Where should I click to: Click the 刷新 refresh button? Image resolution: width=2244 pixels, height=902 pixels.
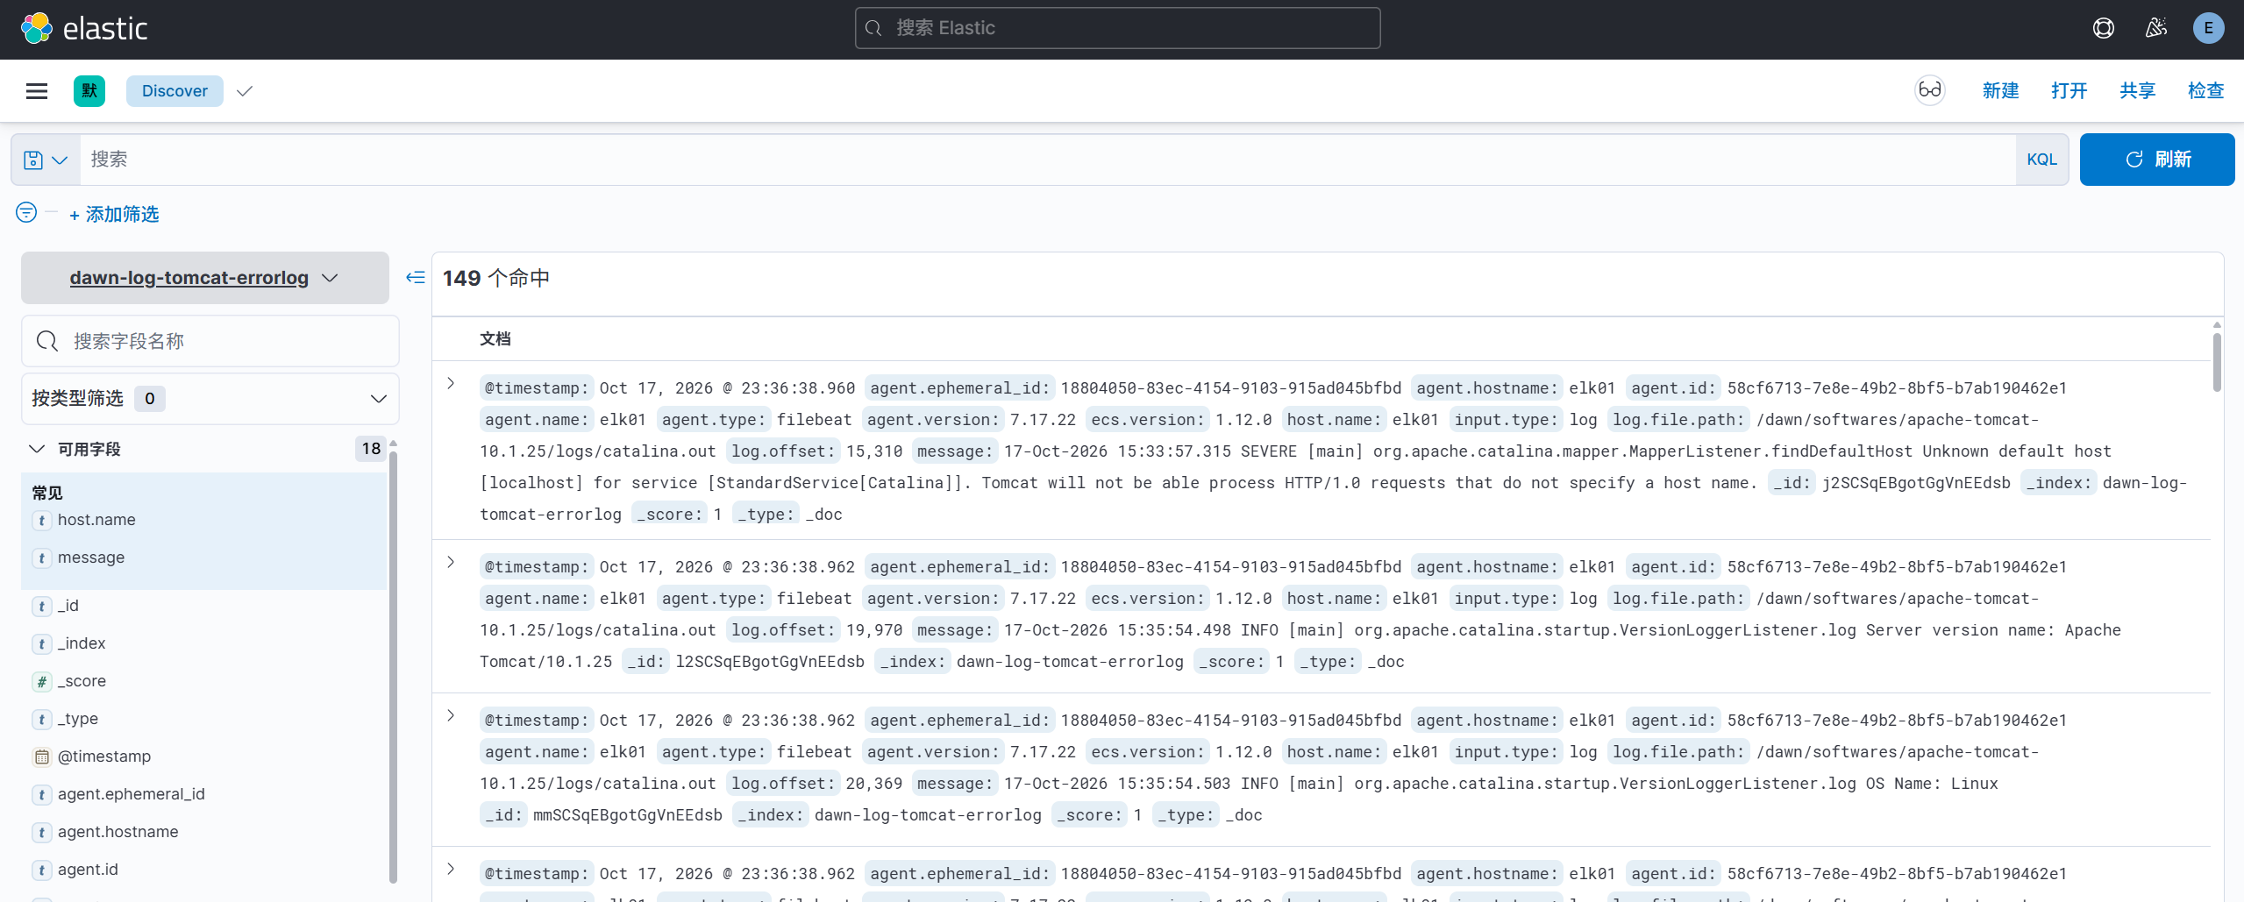pyautogui.click(x=2157, y=160)
